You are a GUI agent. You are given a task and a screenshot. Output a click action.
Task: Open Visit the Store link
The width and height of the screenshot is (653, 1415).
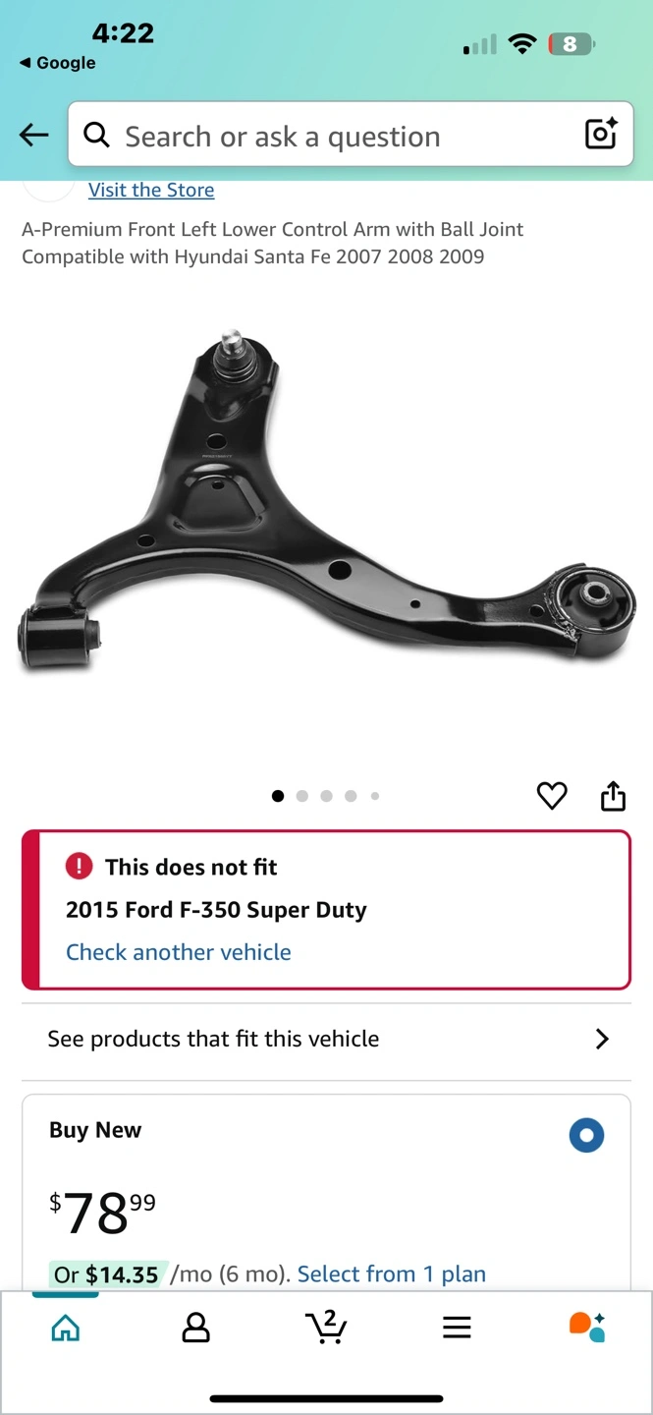(x=151, y=190)
